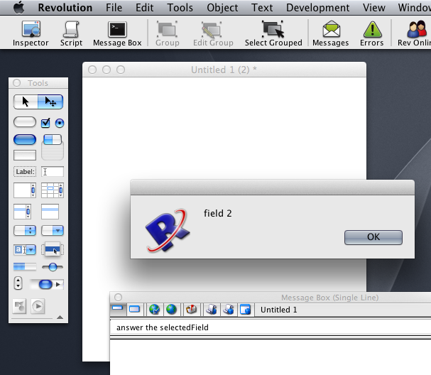Viewport: 431px width, 375px height.
Task: Open the Development menu
Action: tap(318, 8)
